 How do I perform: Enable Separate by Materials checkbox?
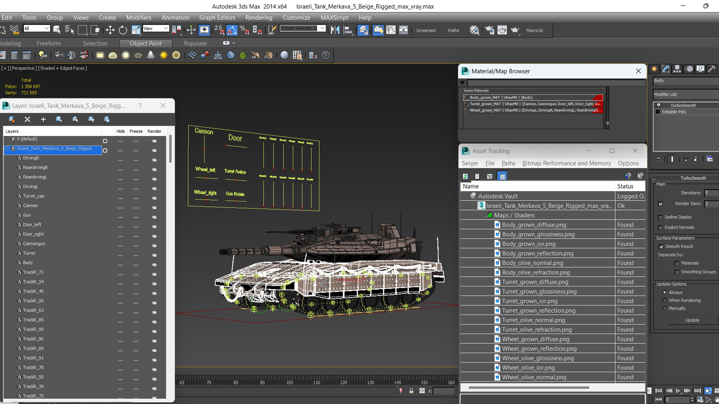point(677,263)
